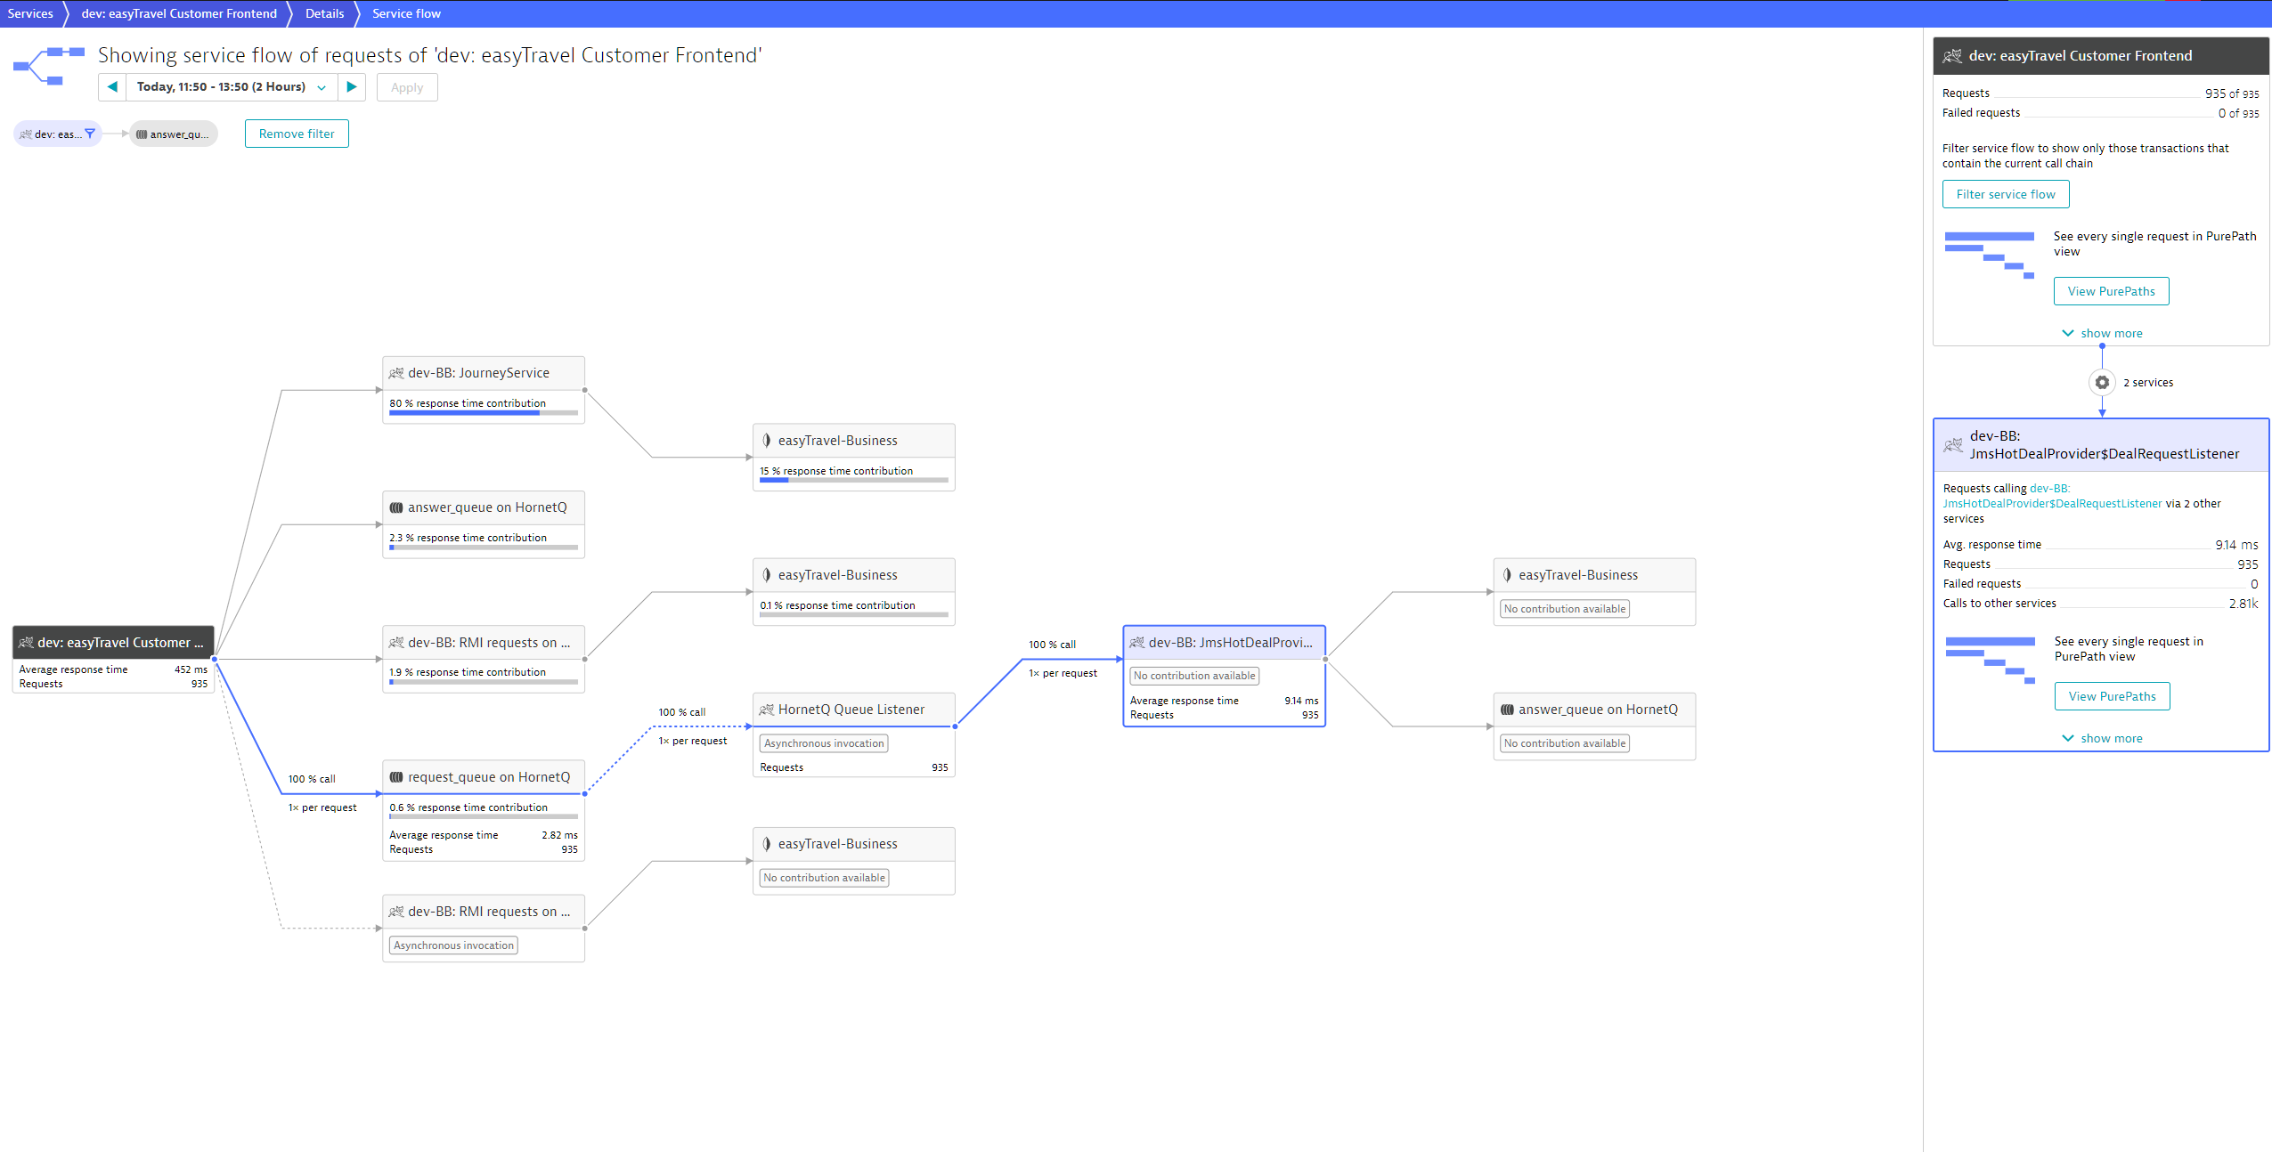This screenshot has height=1152, width=2272.
Task: Expand show more in DealRequestListener panel
Action: click(2102, 738)
